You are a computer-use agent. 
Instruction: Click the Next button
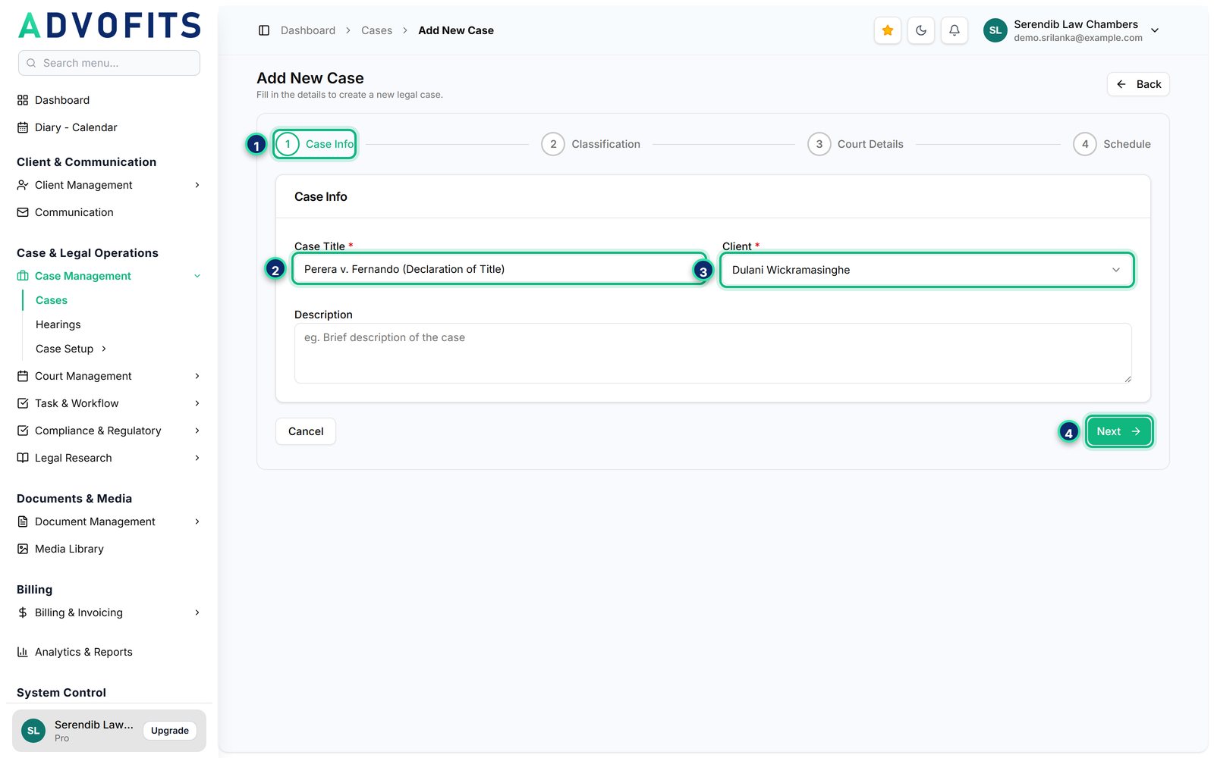(x=1119, y=431)
